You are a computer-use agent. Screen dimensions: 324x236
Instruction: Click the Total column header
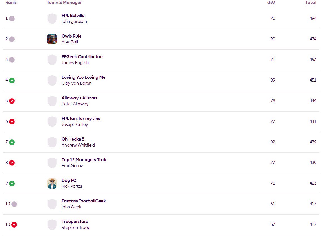click(310, 3)
